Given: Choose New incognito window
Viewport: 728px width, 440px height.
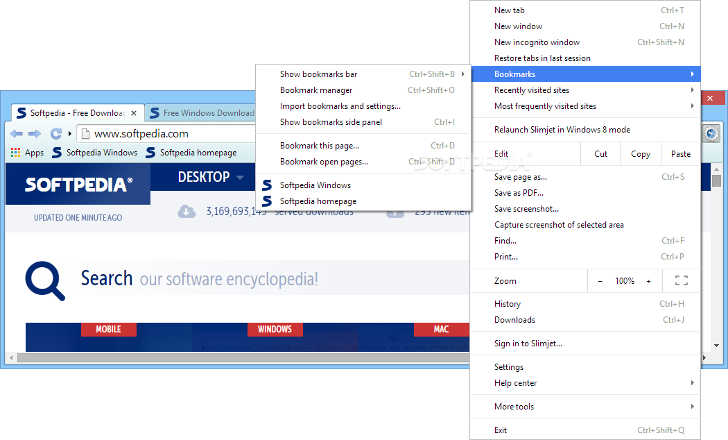Looking at the screenshot, I should (585, 42).
